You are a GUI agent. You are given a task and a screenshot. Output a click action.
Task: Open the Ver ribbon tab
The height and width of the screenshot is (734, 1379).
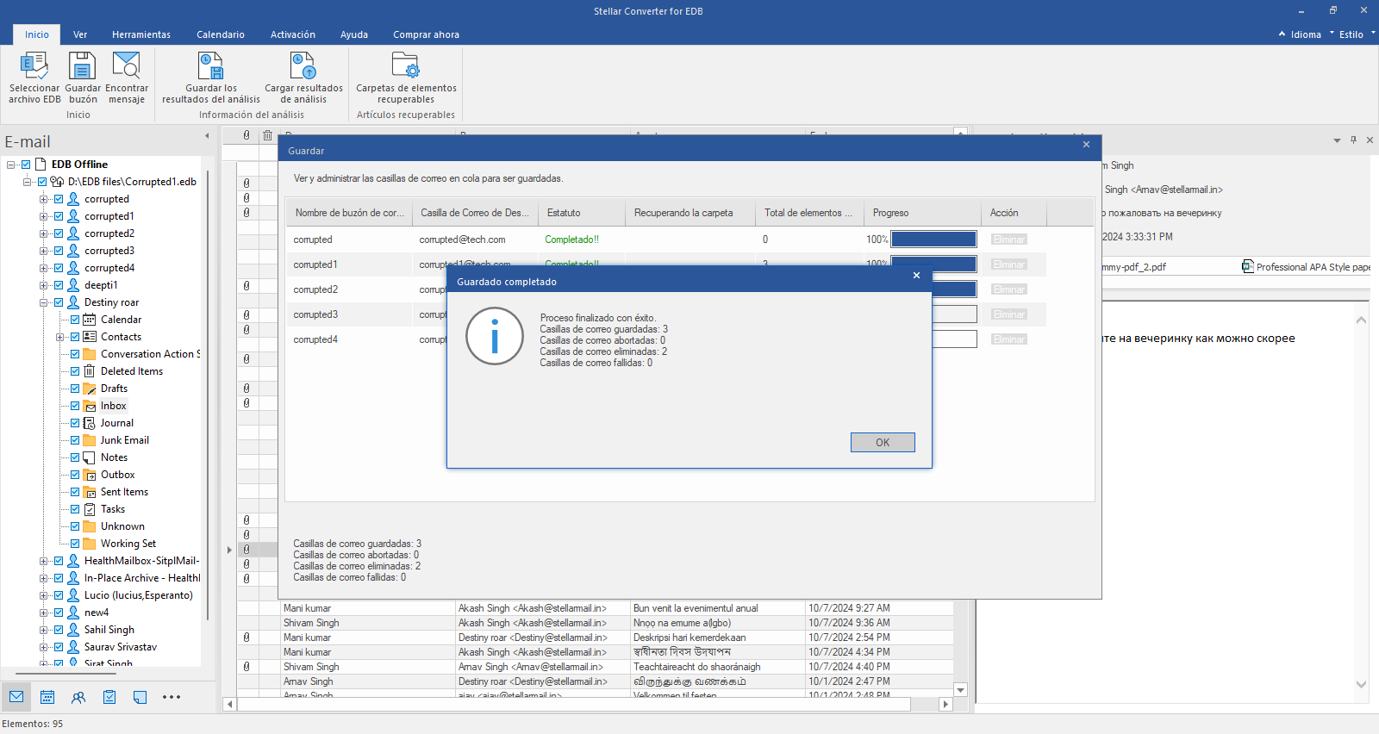(x=80, y=34)
